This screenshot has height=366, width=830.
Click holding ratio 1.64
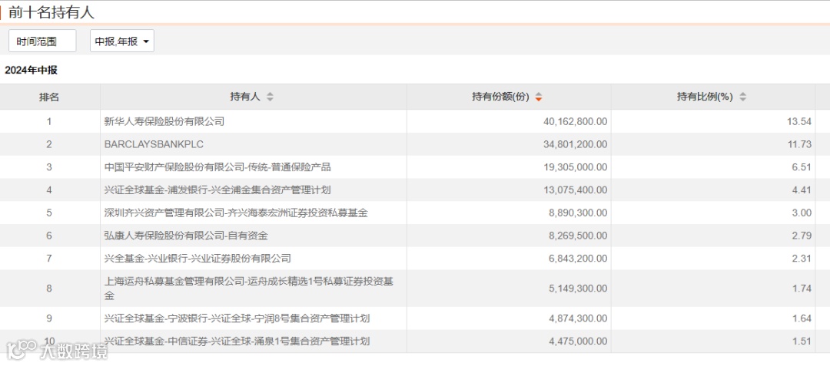pyautogui.click(x=802, y=318)
